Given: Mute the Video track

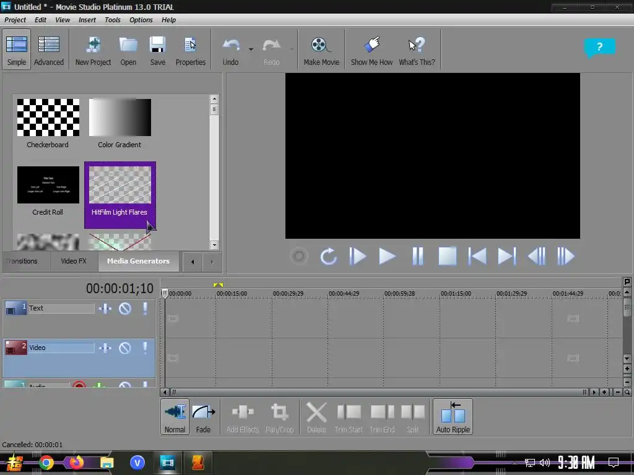Looking at the screenshot, I should pyautogui.click(x=125, y=348).
